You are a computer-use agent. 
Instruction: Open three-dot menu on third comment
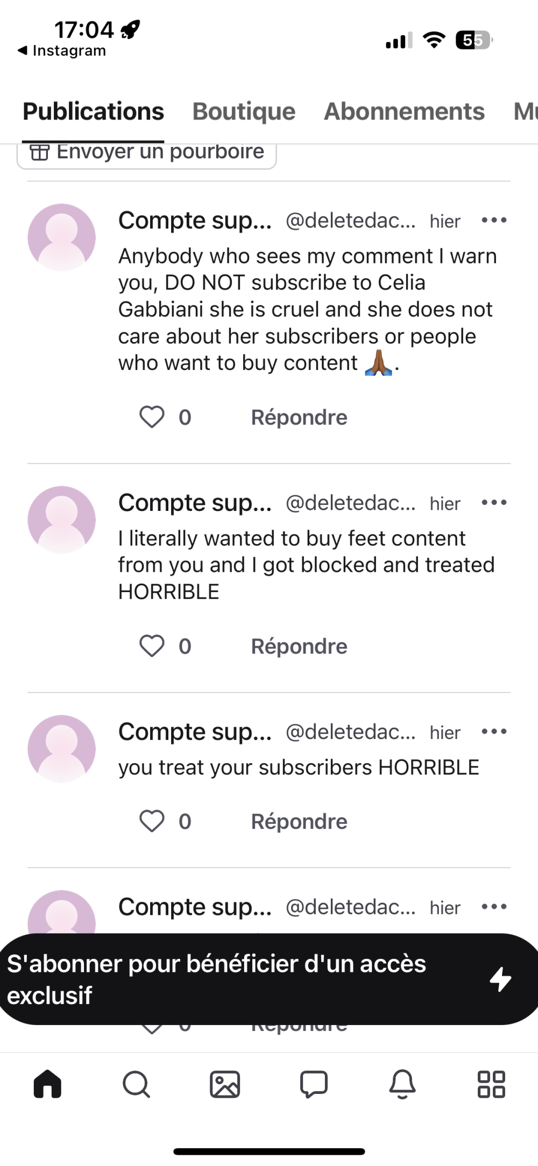494,731
